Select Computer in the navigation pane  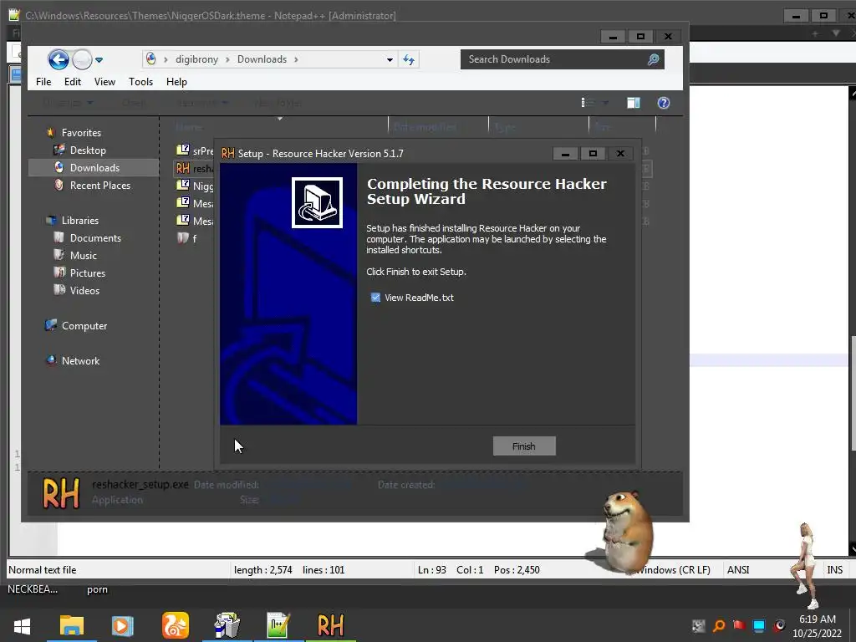click(84, 325)
